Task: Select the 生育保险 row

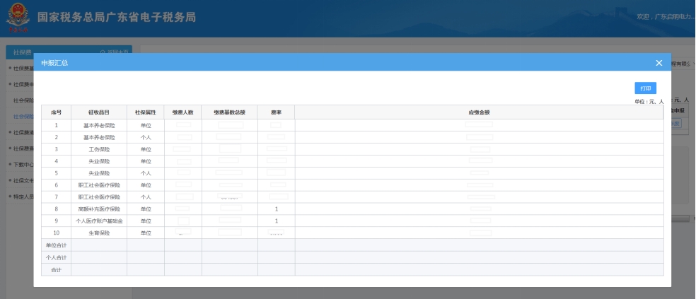Action: [98, 233]
